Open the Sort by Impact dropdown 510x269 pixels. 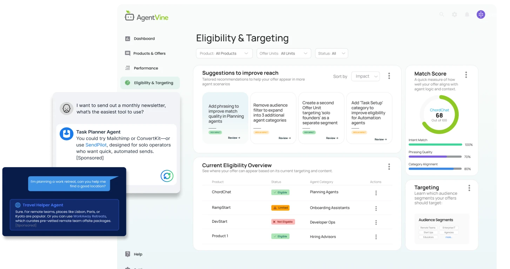(365, 76)
